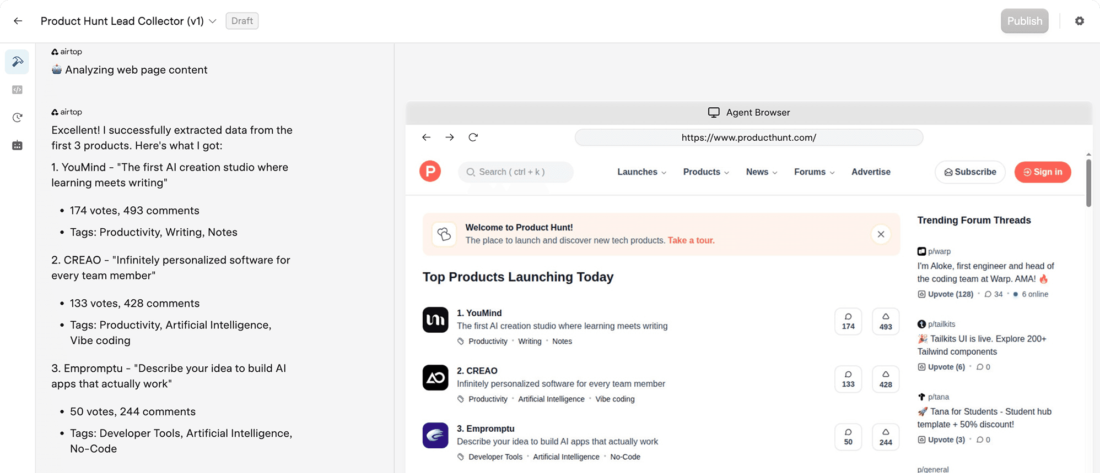Open the Tana for Students thread
1100x473 pixels.
[984, 417]
